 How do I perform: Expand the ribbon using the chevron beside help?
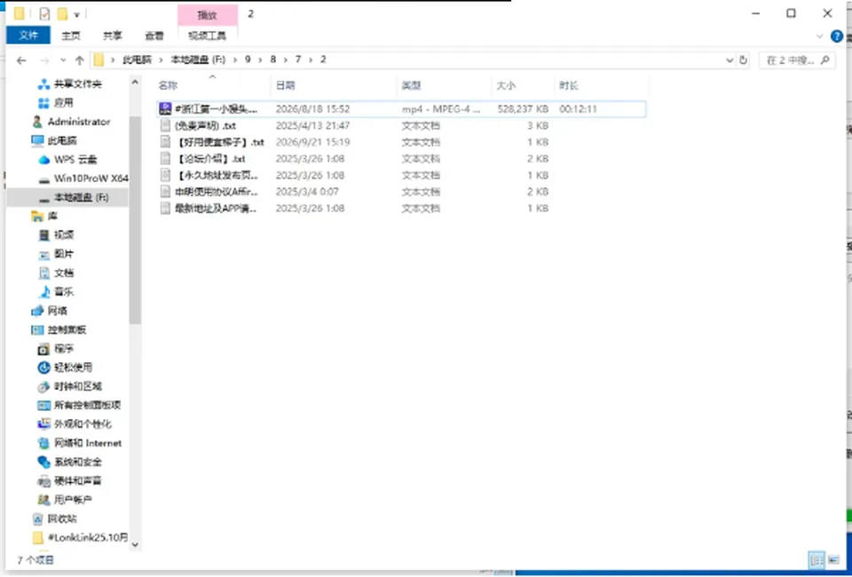(x=820, y=36)
